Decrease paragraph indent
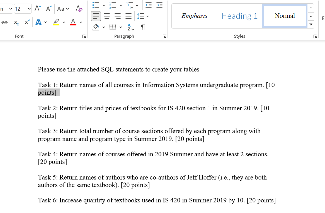325x213 pixels. pyautogui.click(x=148, y=5)
